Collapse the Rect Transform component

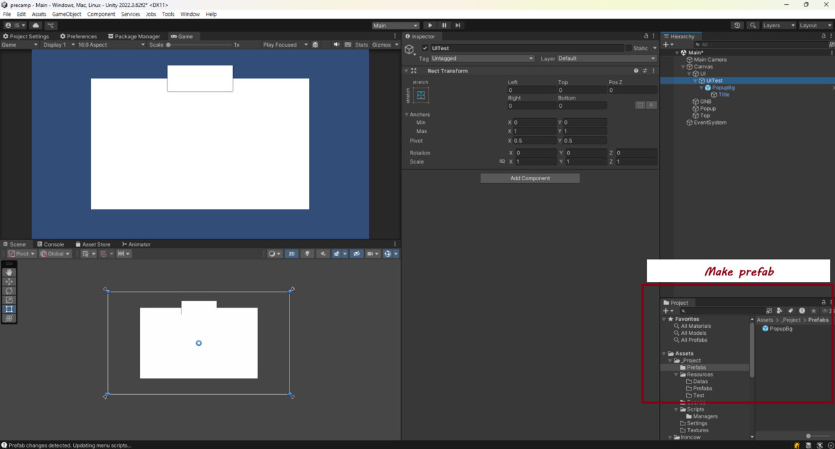(x=406, y=71)
